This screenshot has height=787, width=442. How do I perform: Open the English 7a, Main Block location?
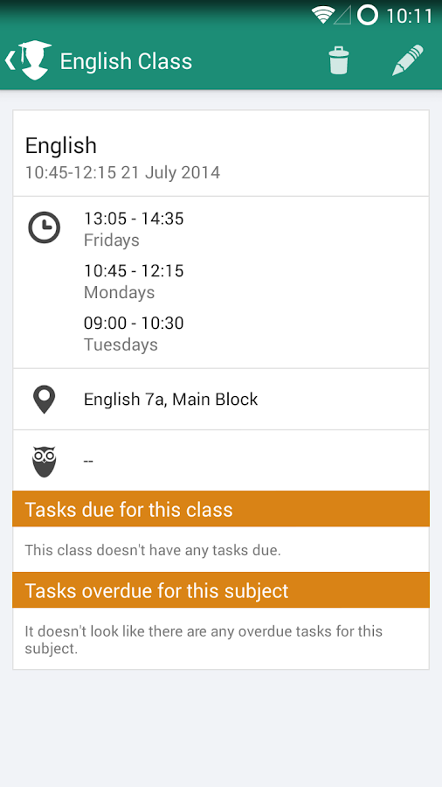(171, 400)
